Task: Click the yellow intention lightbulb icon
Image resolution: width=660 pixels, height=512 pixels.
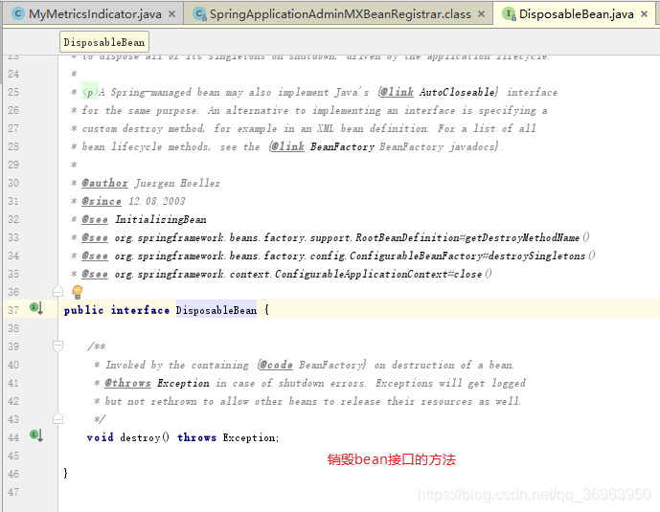Action: pos(78,291)
